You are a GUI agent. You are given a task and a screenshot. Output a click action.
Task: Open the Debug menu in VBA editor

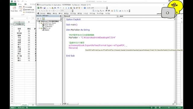pos(73,13)
